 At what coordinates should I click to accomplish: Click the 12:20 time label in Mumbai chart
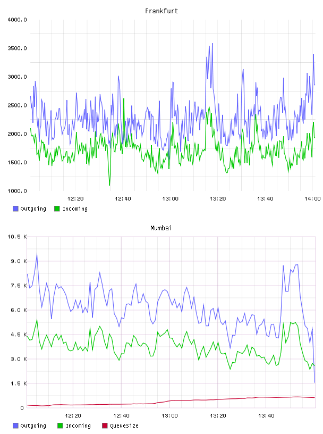[x=73, y=415]
